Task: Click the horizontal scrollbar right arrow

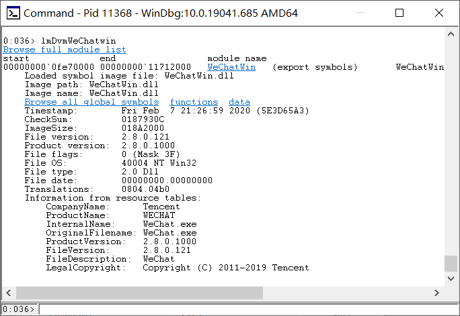Action: tap(437, 293)
